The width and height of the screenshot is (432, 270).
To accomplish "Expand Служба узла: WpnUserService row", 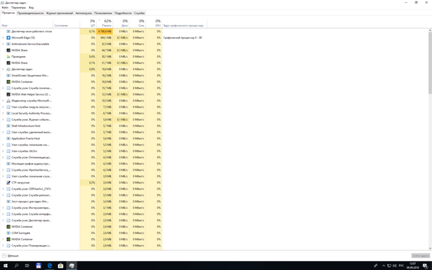I will 3,170.
